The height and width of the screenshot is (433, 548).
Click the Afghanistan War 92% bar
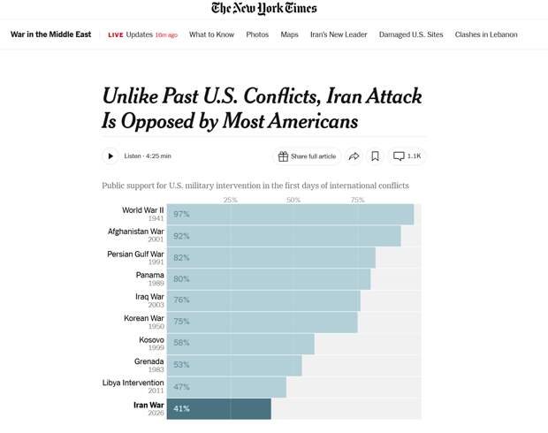click(x=284, y=236)
